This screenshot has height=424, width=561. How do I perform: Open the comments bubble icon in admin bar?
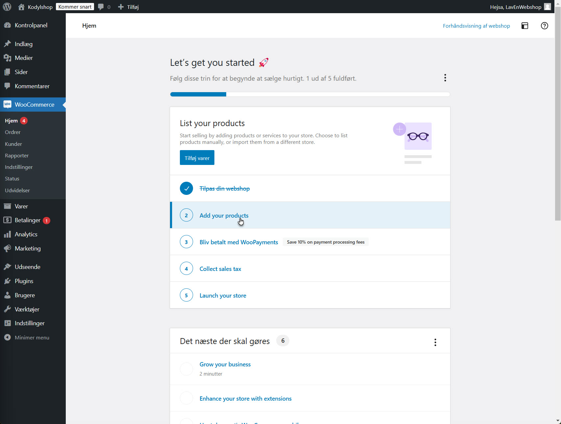pyautogui.click(x=101, y=7)
